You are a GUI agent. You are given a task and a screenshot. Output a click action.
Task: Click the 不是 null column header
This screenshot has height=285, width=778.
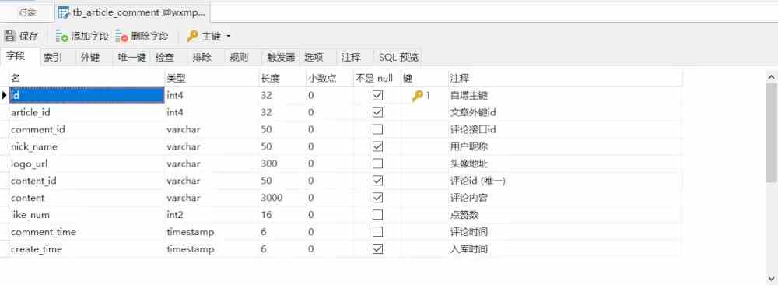coord(377,78)
